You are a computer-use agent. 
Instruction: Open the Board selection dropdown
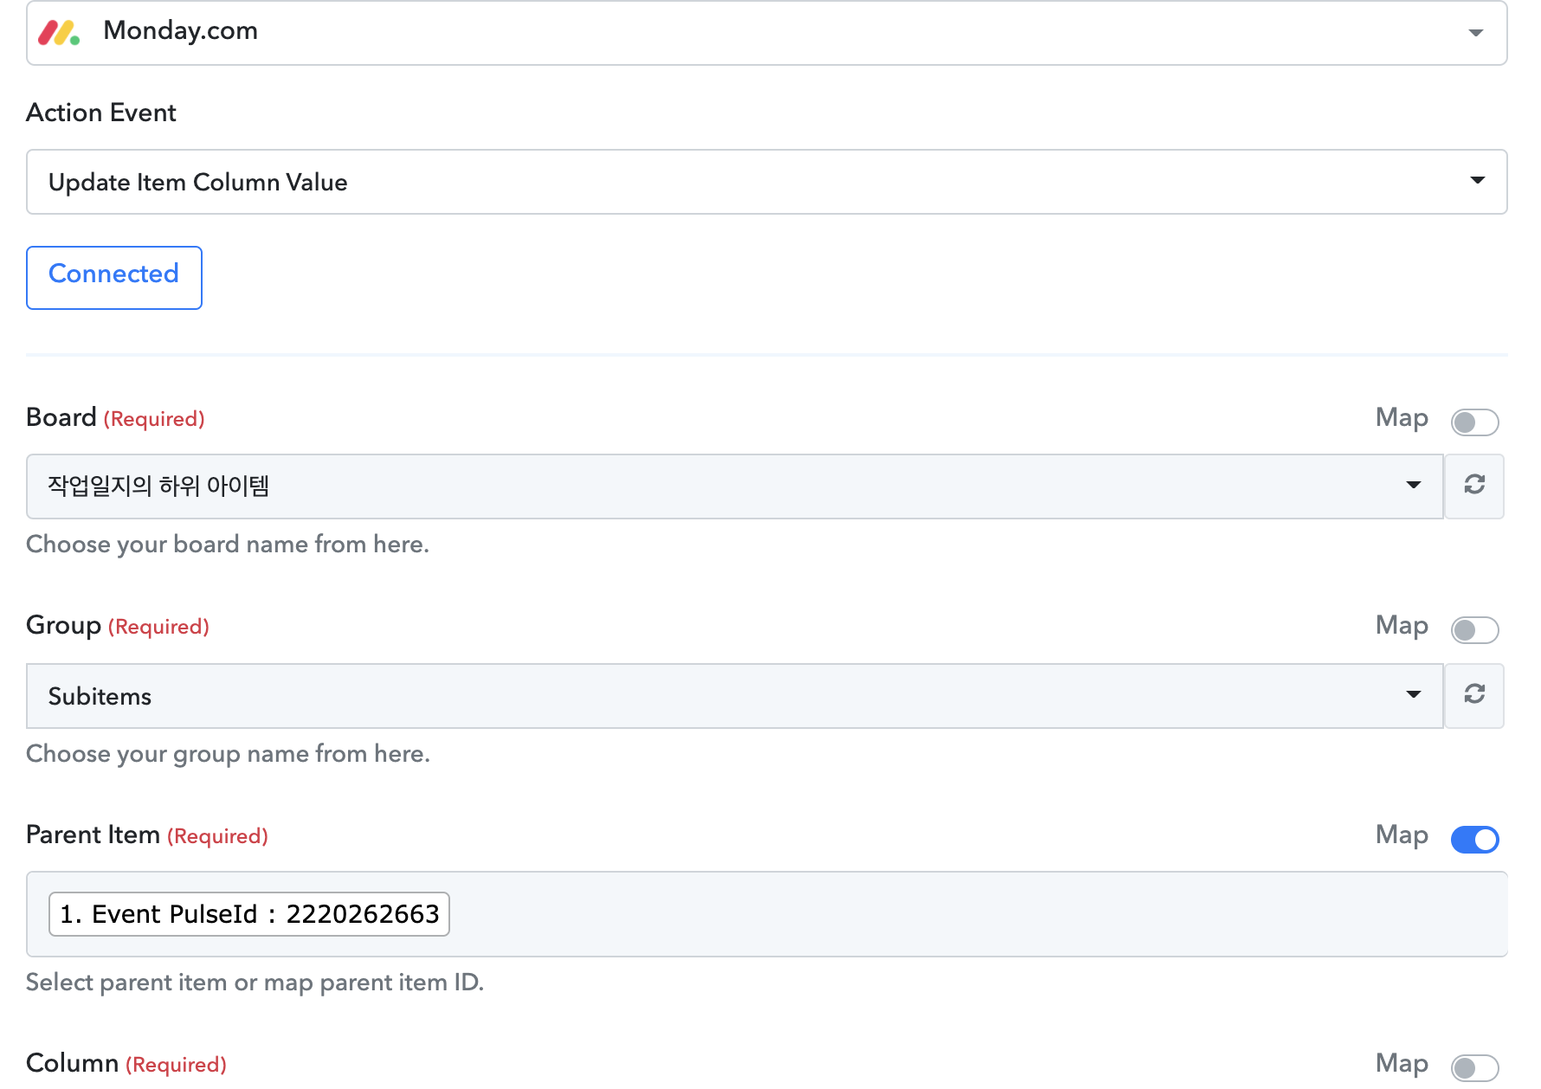734,487
